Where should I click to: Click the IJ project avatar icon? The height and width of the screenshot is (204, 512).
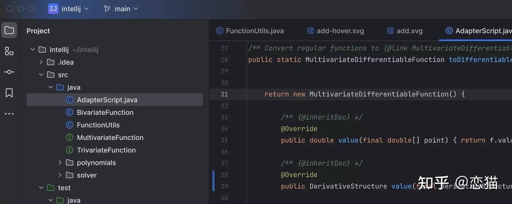(53, 8)
